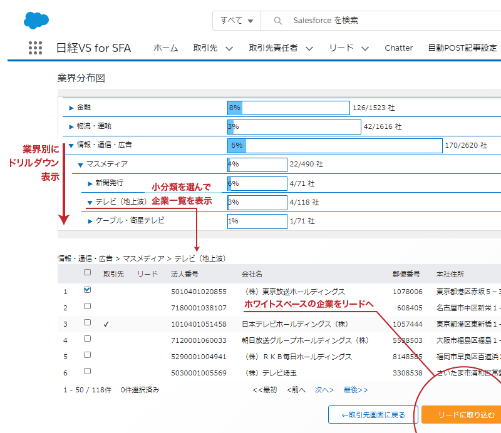The image size is (501, 433).
Task: Check the 朝日放送グループホールディングス row checkbox
Action: point(87,339)
